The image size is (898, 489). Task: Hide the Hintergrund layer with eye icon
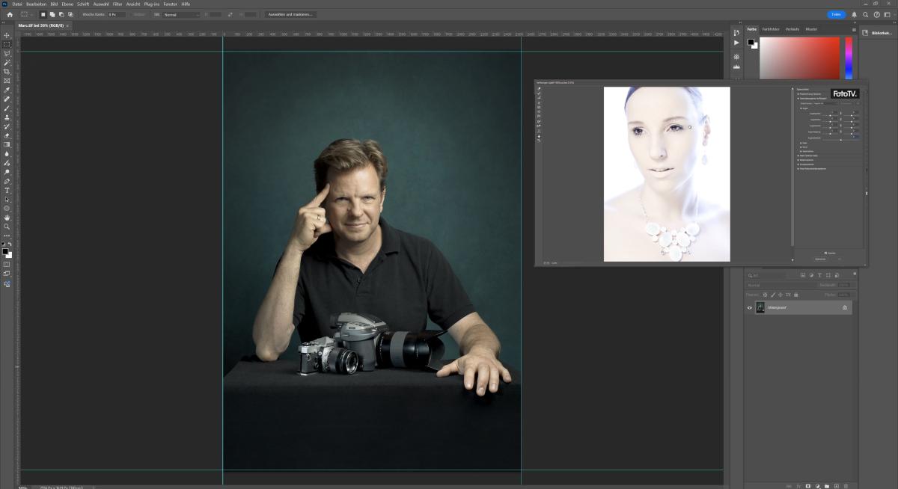coord(750,307)
